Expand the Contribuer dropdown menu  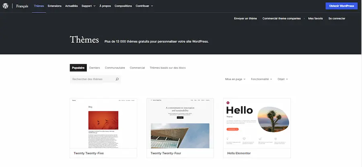(144, 6)
